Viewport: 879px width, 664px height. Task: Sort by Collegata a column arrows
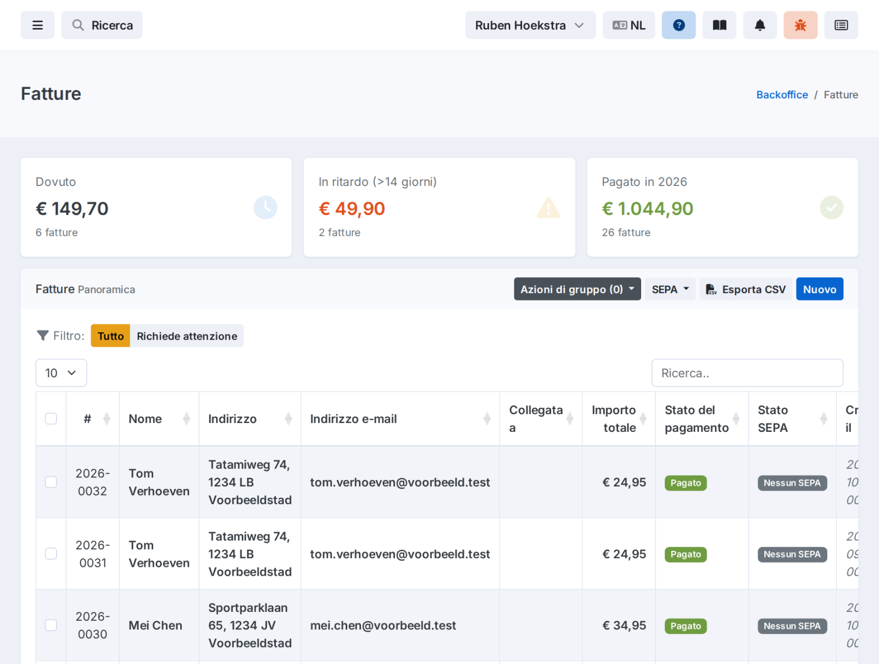pyautogui.click(x=570, y=419)
